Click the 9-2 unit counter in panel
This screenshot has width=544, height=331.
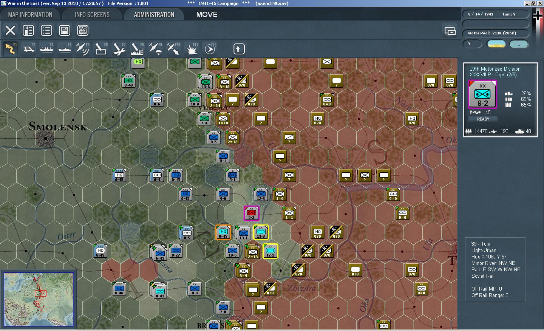click(482, 94)
